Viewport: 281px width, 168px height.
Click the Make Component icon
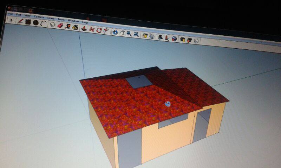(52, 24)
